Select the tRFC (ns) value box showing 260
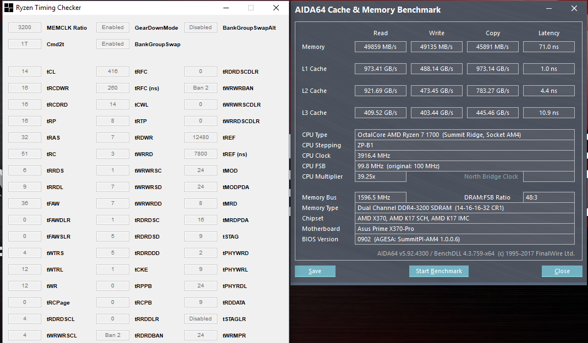This screenshot has height=343, width=588. (x=113, y=88)
